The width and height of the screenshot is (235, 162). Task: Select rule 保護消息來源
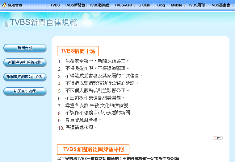point(81,127)
